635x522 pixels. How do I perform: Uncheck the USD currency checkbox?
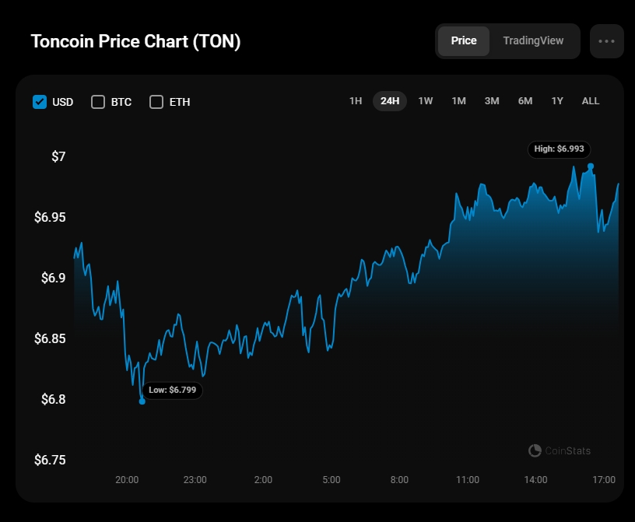(x=40, y=102)
